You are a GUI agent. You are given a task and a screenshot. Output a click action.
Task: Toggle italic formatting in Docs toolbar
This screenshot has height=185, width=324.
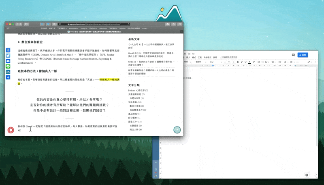(241, 62)
